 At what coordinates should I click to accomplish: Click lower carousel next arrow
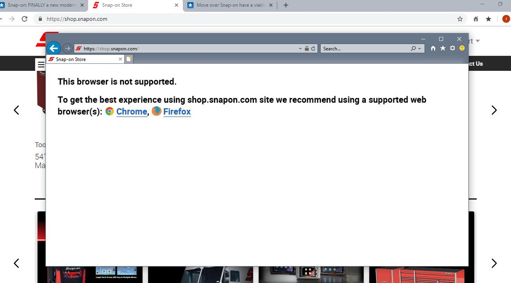494,263
